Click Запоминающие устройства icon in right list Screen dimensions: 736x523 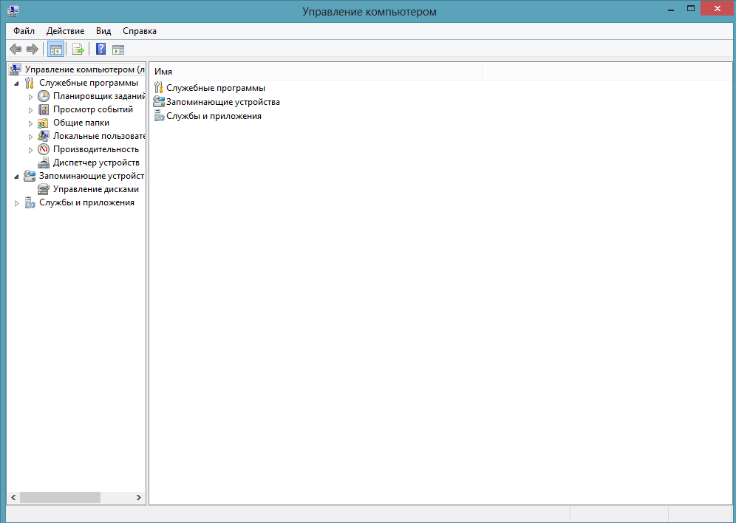[x=159, y=102]
